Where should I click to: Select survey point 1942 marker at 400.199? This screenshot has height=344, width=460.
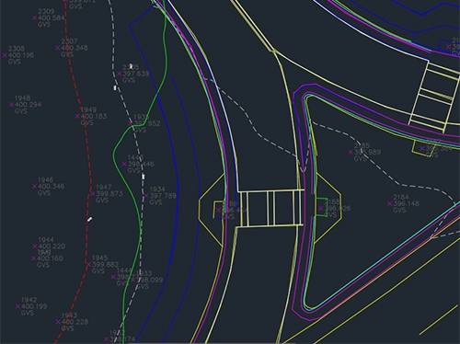pyautogui.click(x=17, y=306)
